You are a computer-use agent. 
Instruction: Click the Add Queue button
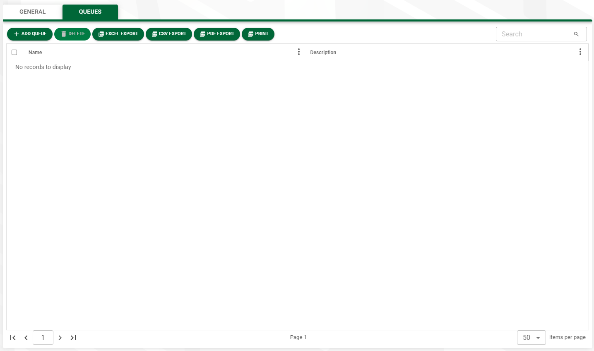click(30, 34)
